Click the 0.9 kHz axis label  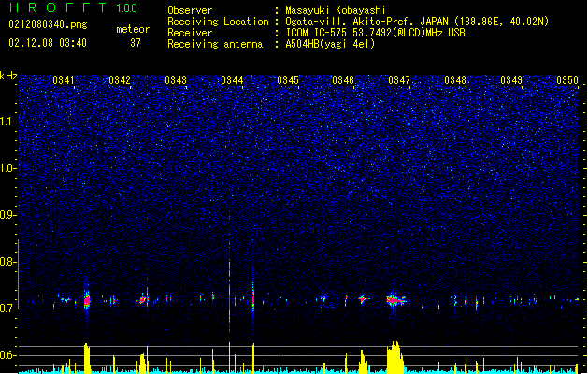pyautogui.click(x=8, y=215)
